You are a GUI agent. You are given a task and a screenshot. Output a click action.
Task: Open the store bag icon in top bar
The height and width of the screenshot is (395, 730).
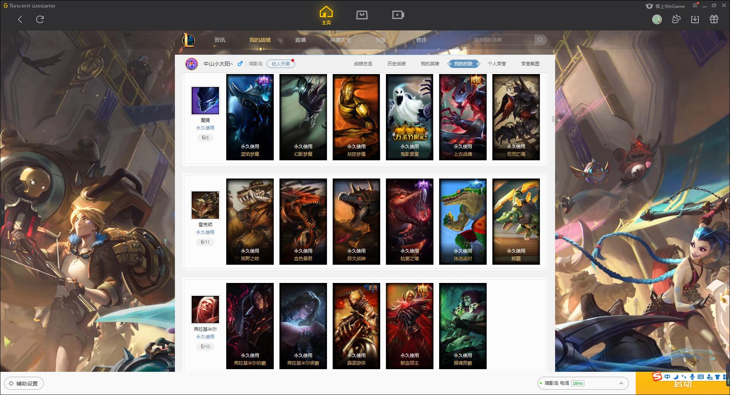(x=362, y=15)
